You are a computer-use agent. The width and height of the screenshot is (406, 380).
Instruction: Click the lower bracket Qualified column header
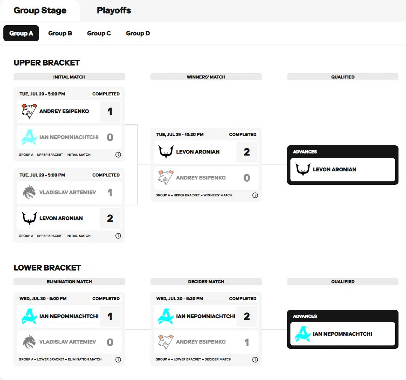coord(343,282)
